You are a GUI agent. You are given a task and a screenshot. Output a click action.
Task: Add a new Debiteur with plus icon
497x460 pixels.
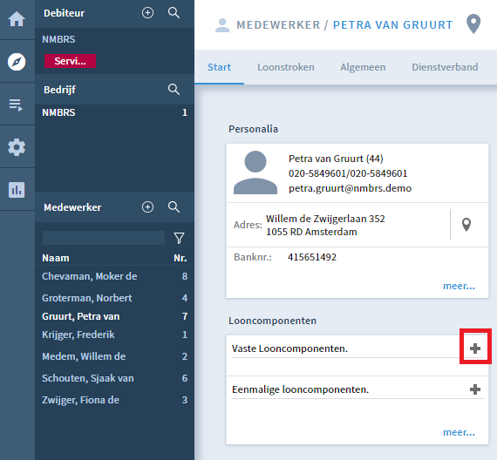147,13
